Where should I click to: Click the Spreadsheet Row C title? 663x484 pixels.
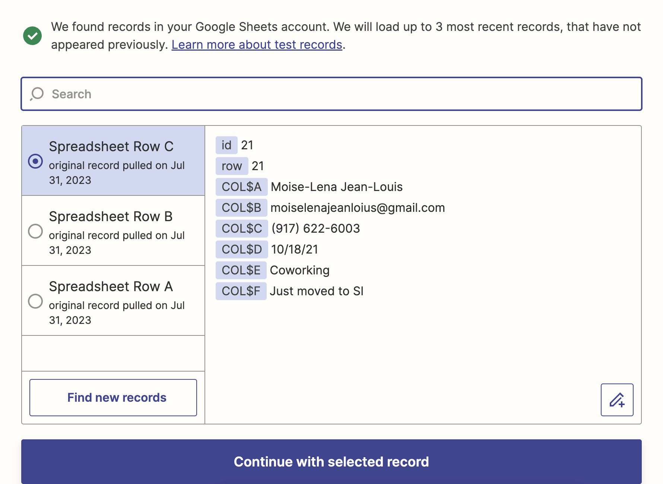(111, 146)
